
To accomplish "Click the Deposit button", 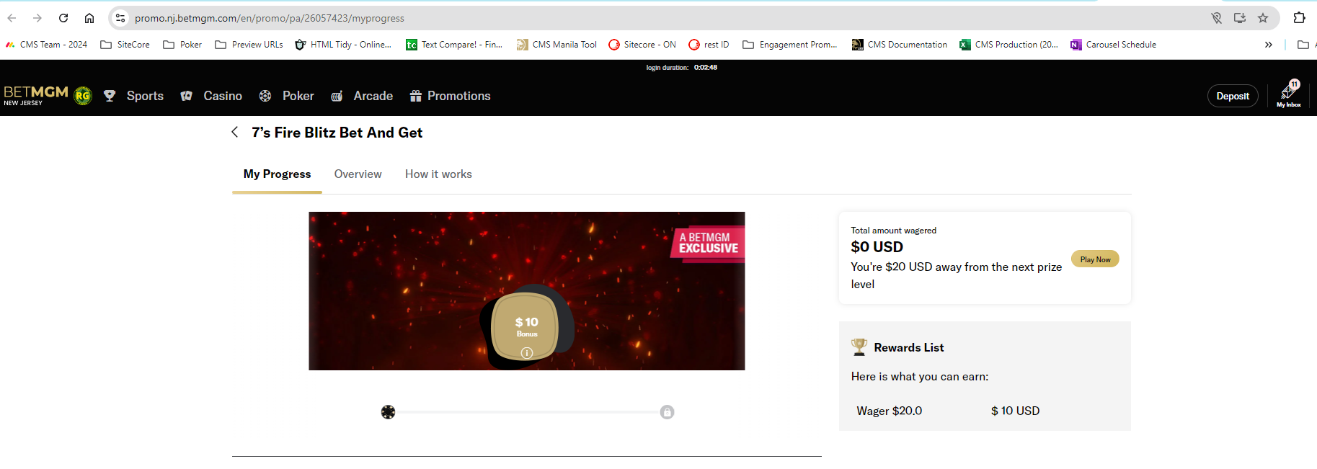I will click(x=1233, y=96).
